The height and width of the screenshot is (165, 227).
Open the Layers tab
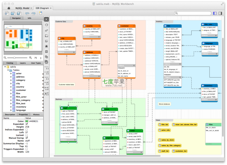23,63
